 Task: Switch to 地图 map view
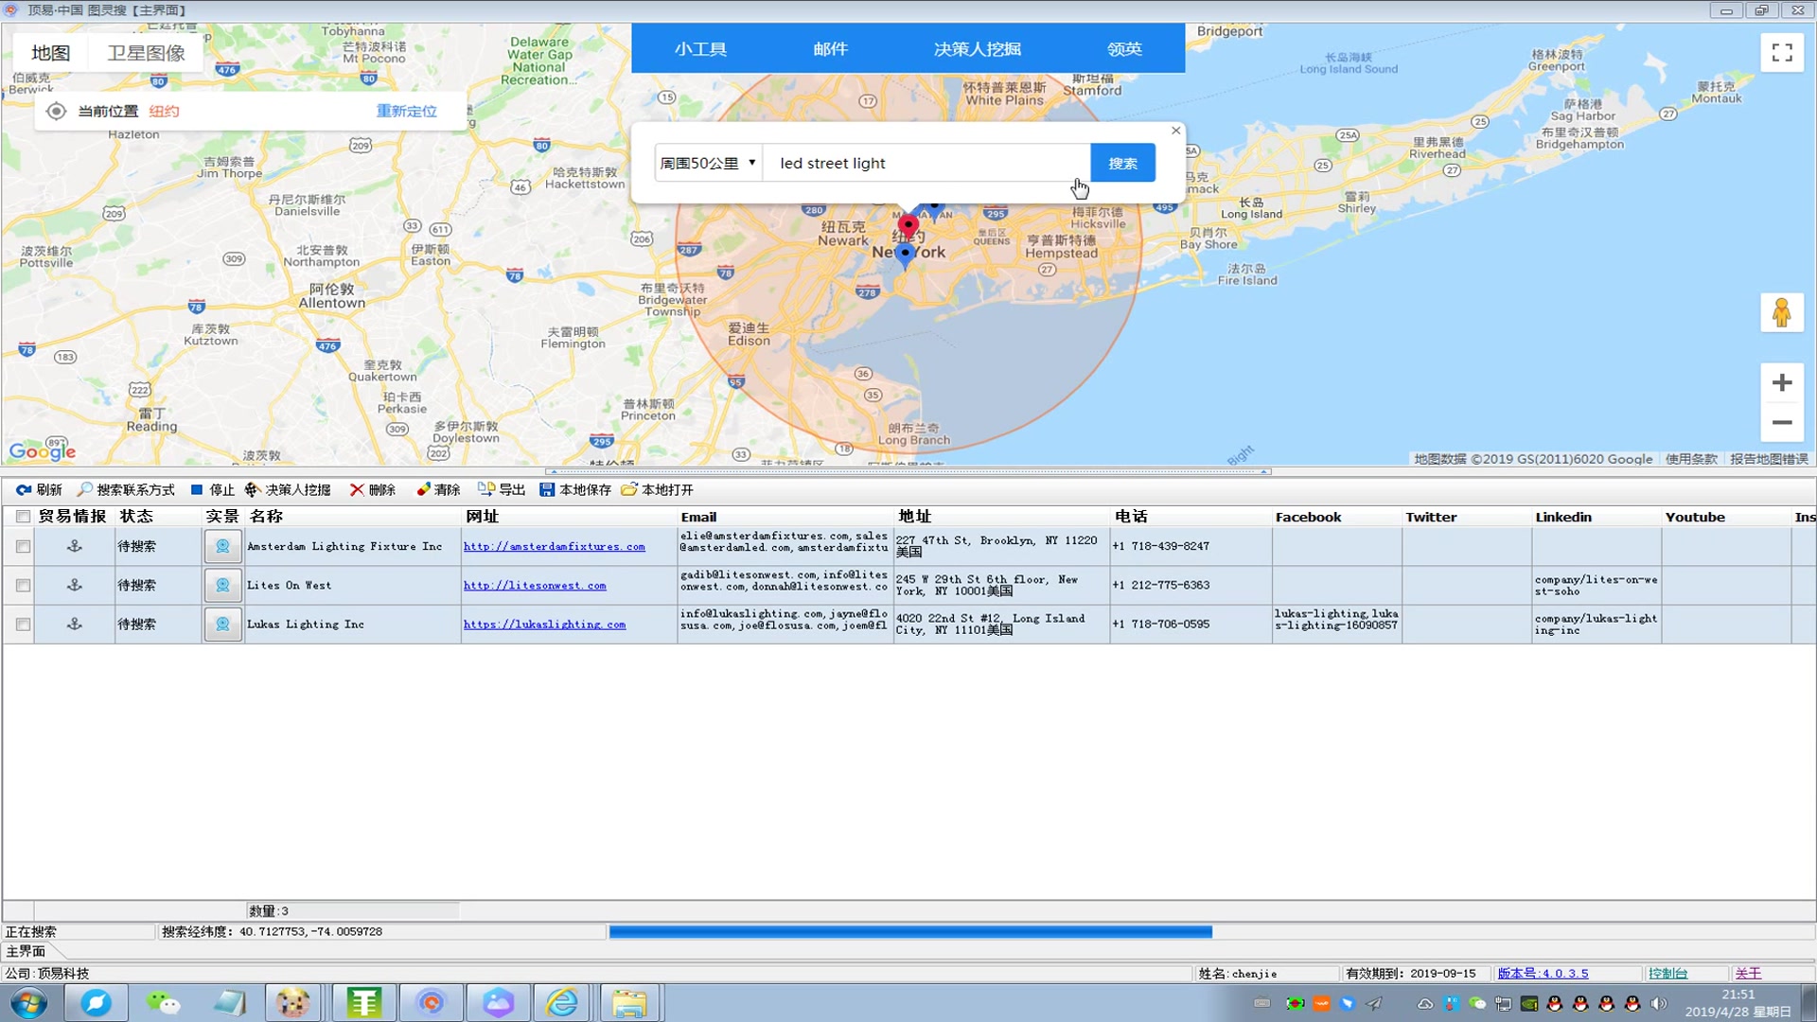pos(51,53)
